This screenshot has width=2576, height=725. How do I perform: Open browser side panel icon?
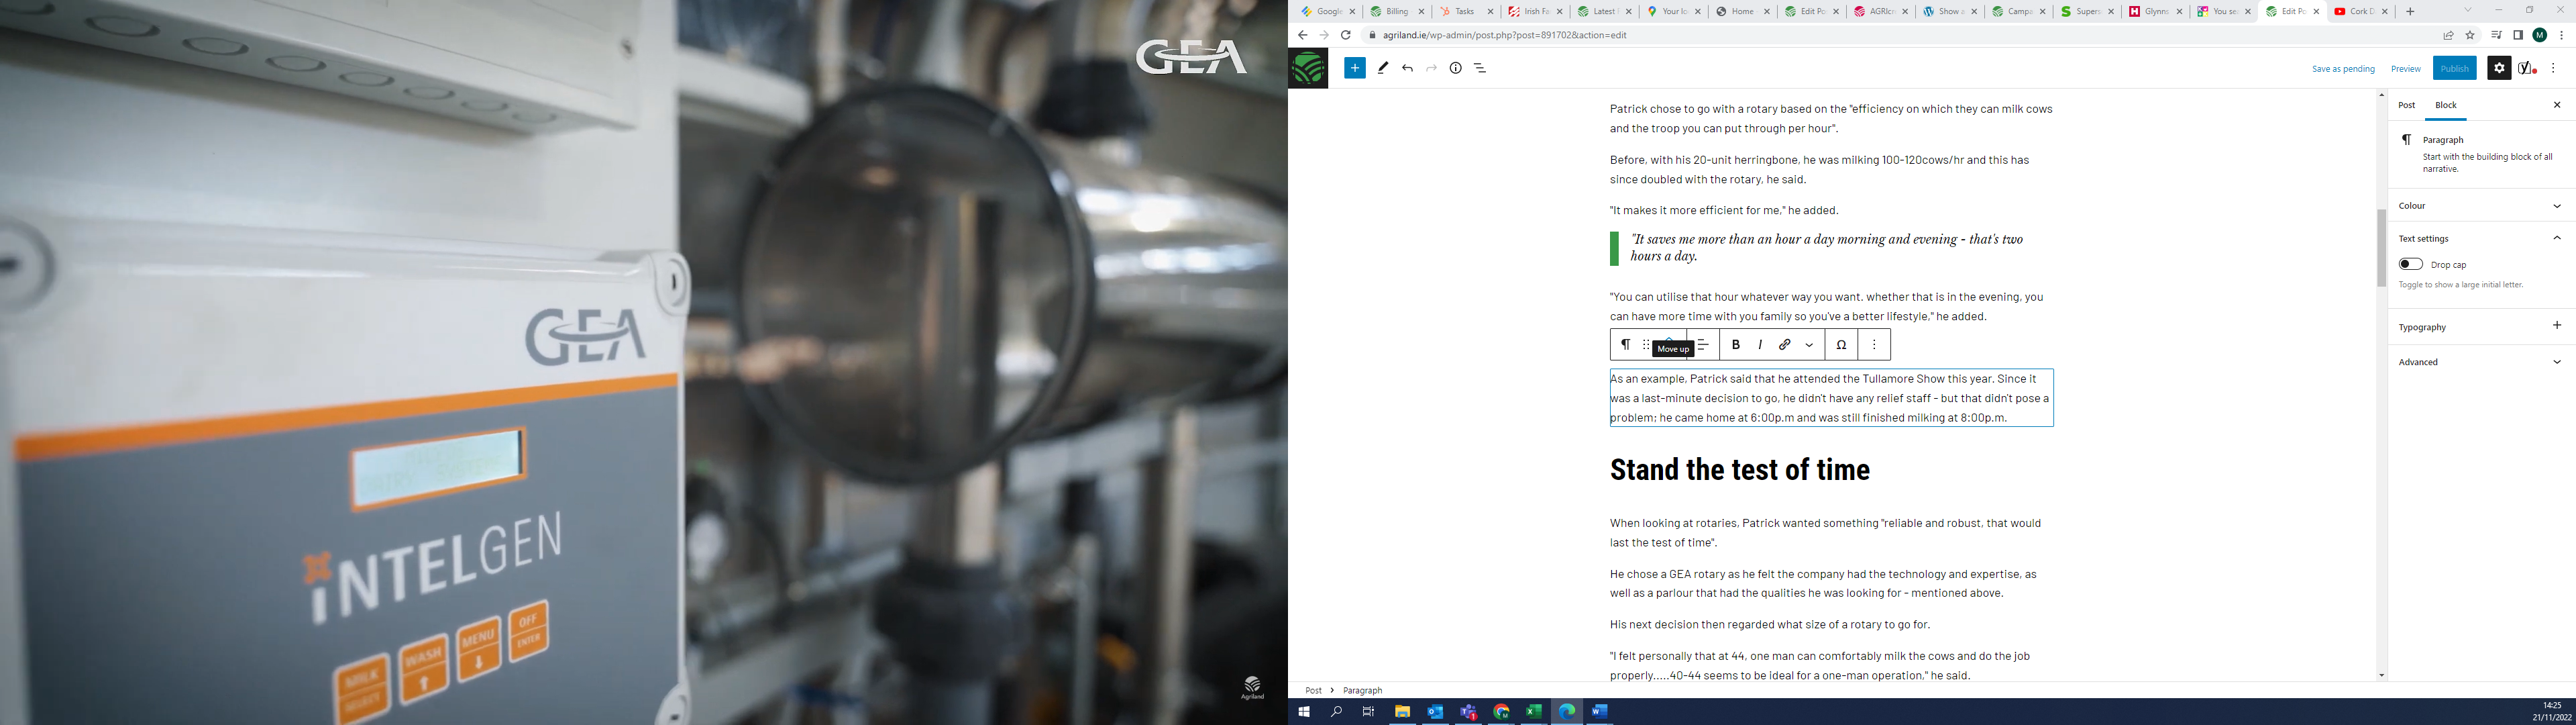pos(2518,35)
